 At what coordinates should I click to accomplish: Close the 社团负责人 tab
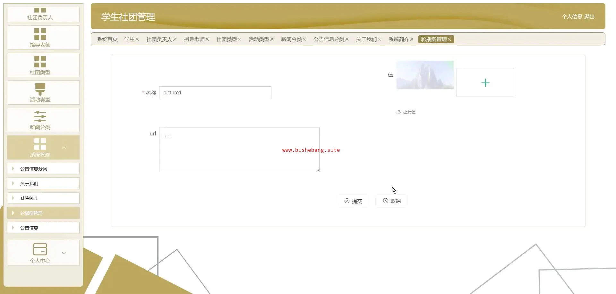point(175,39)
